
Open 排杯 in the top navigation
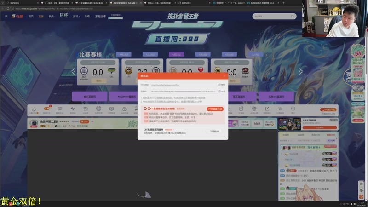(x=64, y=15)
